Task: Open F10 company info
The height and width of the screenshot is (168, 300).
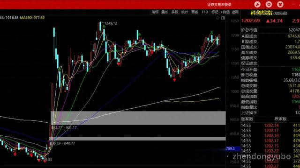Action: (x=205, y=12)
